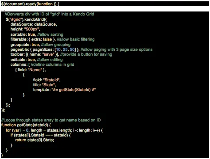Click the 'columns: [' text
Viewport: 210px width, 159px height.
click(x=20, y=64)
